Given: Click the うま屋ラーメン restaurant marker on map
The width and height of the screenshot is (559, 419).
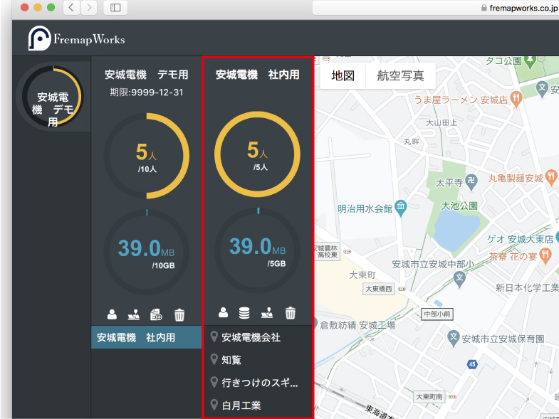Looking at the screenshot, I should point(522,100).
